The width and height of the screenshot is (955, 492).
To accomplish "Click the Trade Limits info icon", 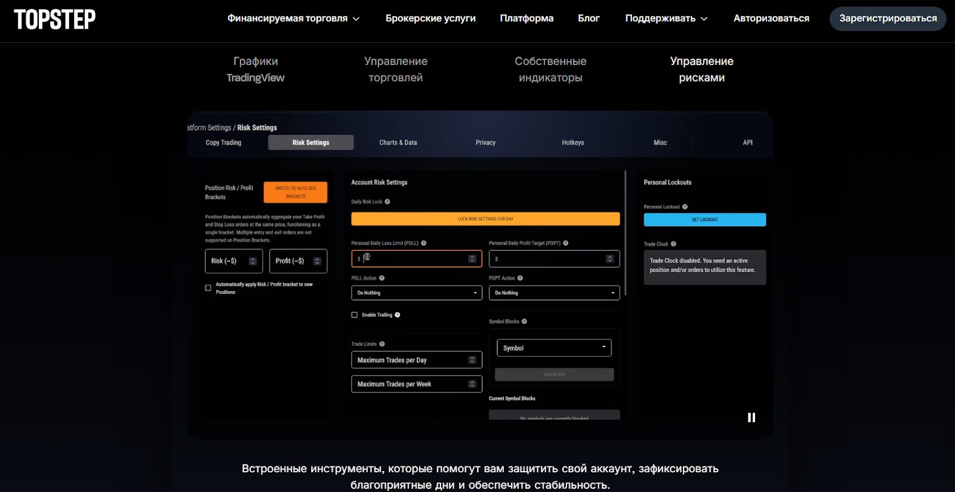I will pos(382,344).
